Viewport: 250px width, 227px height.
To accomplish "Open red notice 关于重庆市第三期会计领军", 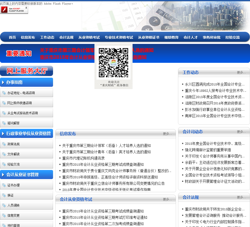I will 67,50.
